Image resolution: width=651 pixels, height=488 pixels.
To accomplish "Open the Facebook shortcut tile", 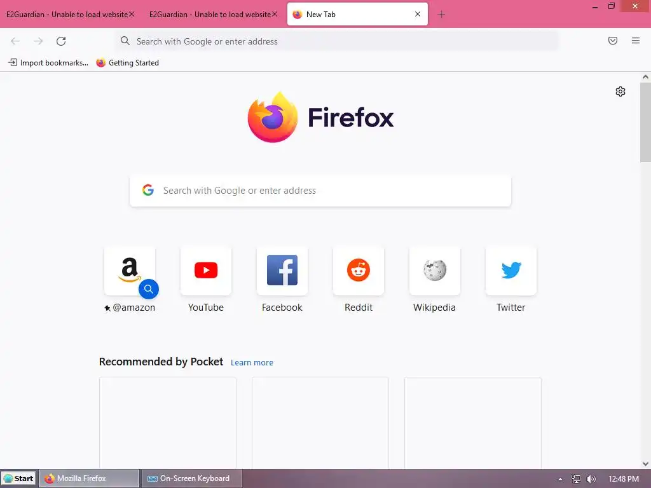I will pos(282,271).
